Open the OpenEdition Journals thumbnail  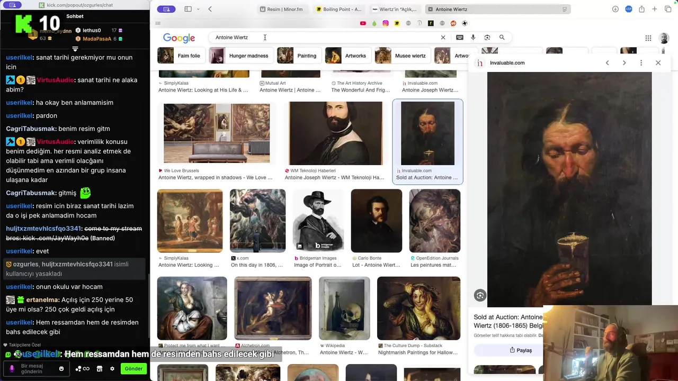click(435, 221)
